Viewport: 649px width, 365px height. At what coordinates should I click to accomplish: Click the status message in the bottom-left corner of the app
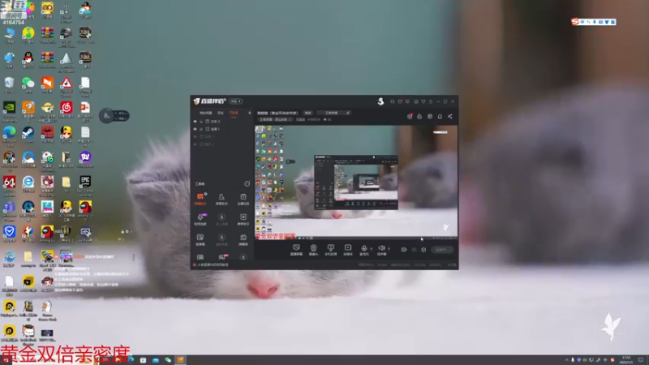[211, 265]
